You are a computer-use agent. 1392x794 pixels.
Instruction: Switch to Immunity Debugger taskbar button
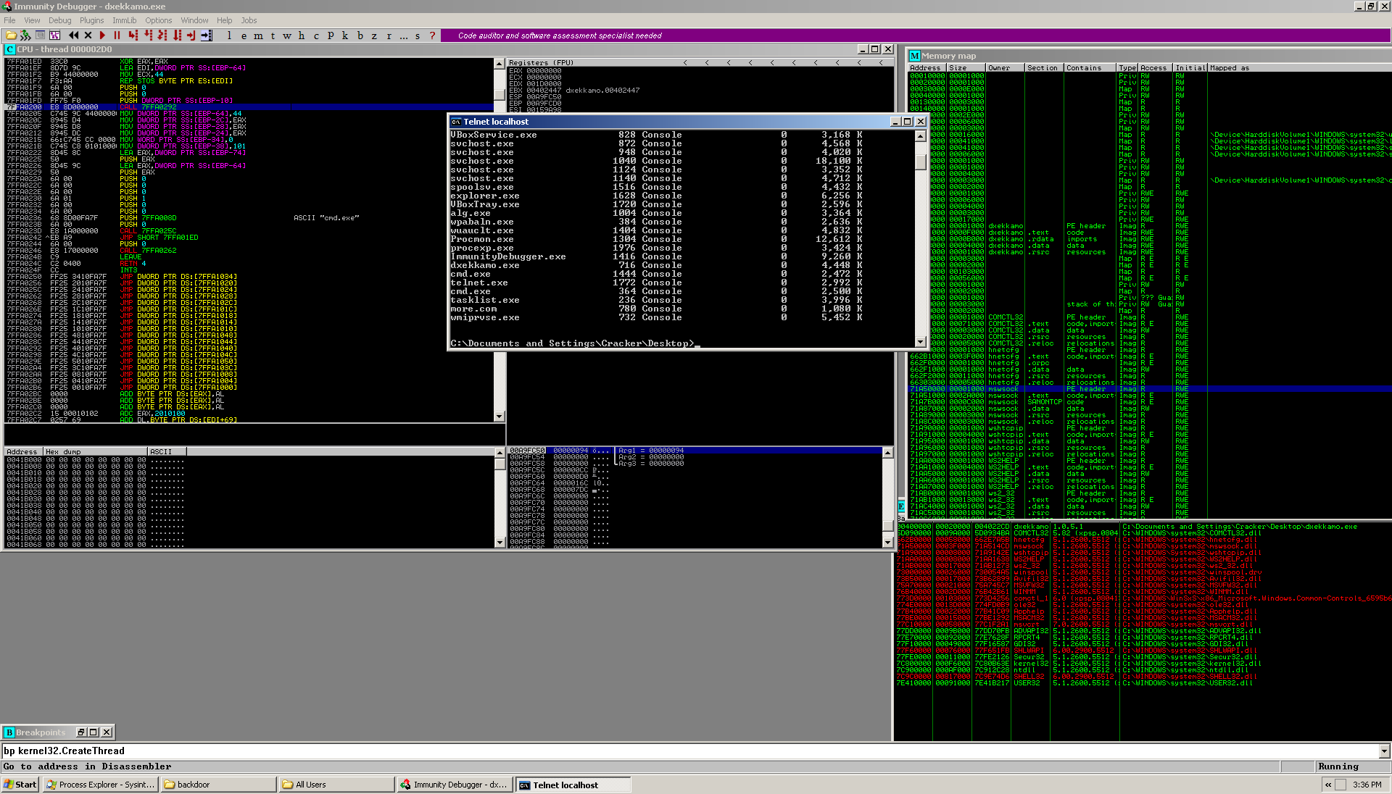coord(455,785)
